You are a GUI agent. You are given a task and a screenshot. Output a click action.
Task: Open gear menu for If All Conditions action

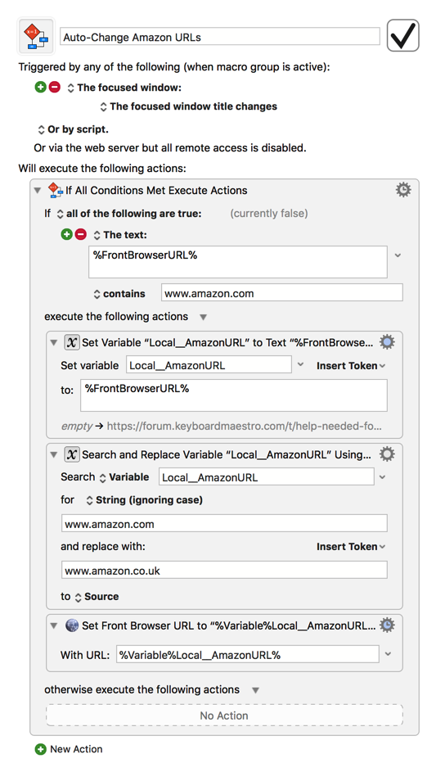click(403, 190)
